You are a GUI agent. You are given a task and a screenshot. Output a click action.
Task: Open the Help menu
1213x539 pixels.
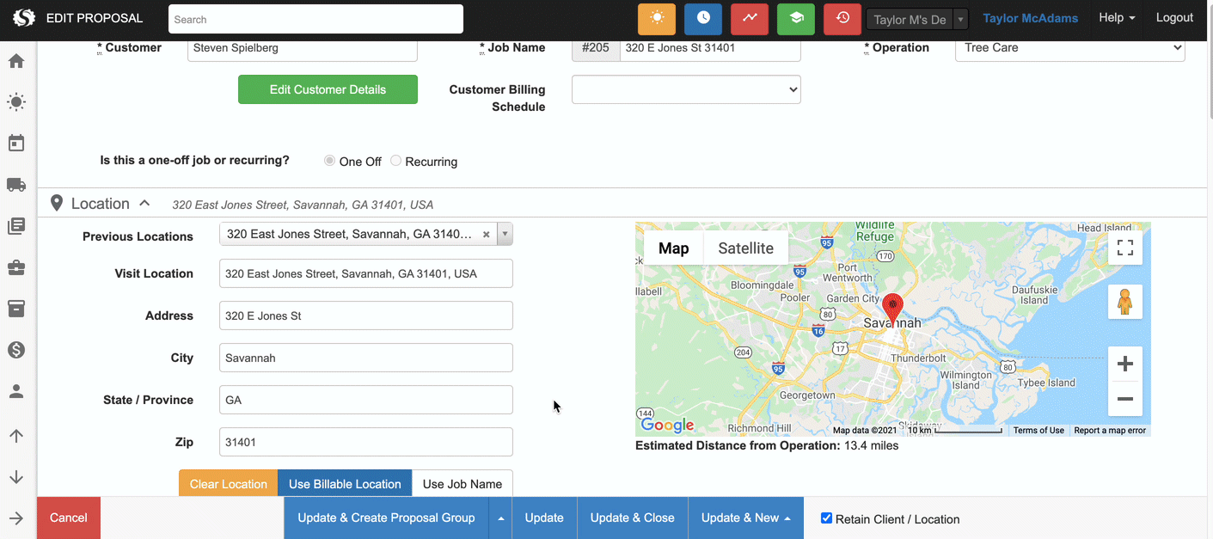(1117, 18)
